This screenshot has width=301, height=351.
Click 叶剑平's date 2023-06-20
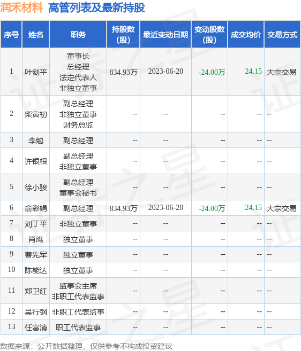coord(165,71)
